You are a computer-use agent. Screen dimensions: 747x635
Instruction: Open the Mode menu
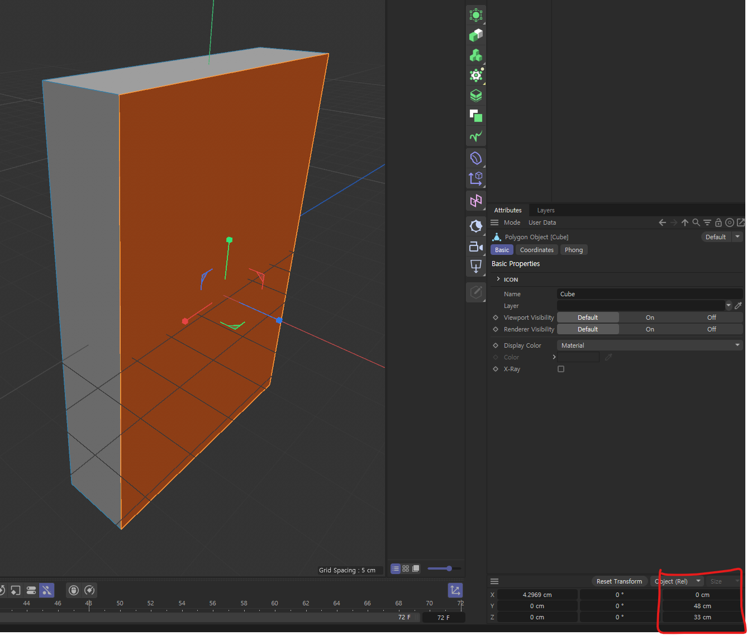512,222
